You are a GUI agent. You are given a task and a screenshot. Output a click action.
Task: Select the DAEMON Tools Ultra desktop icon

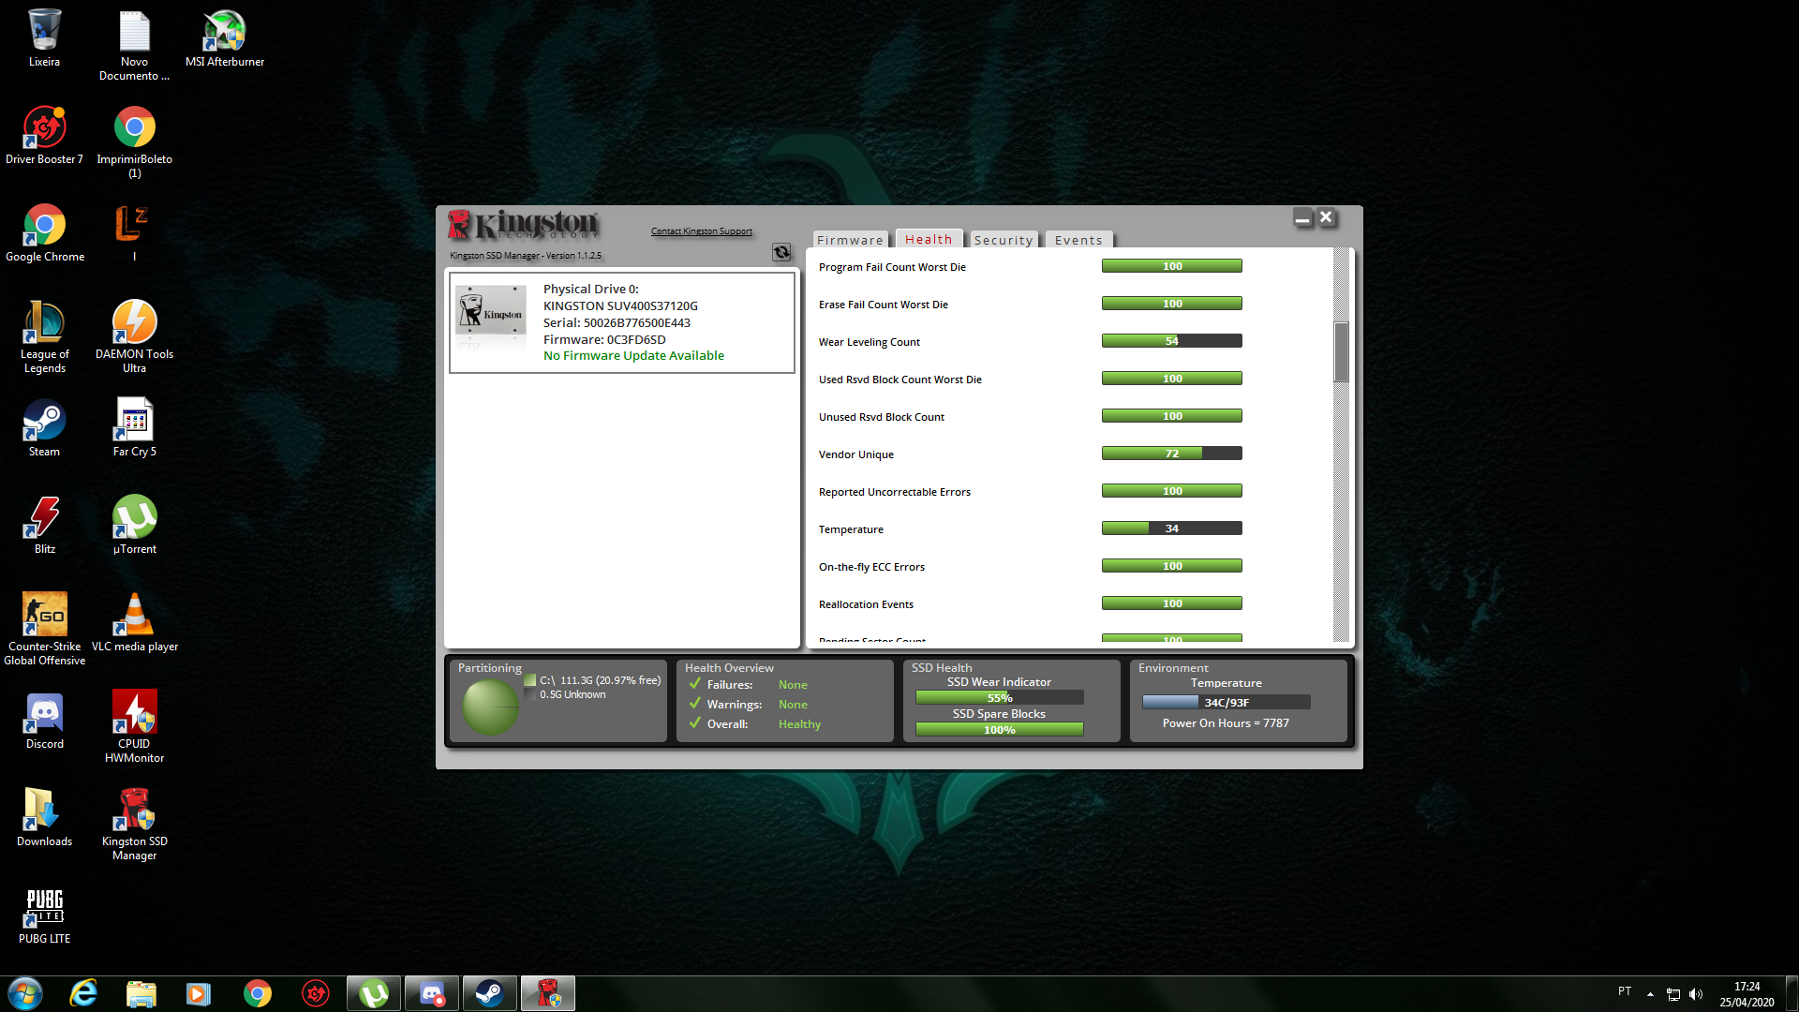(134, 337)
